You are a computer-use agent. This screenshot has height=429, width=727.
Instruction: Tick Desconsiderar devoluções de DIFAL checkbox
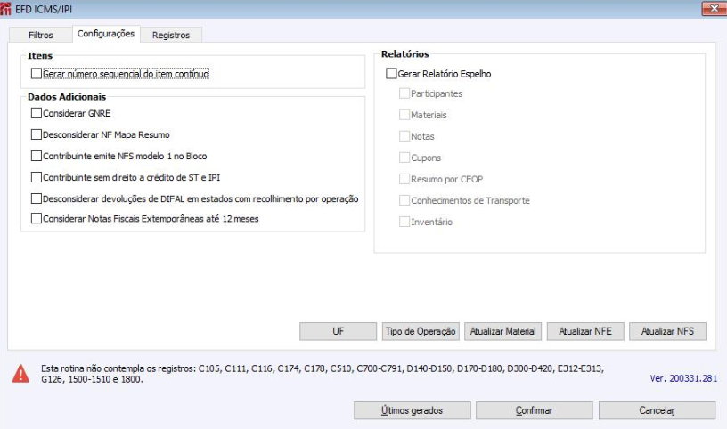pos(37,198)
